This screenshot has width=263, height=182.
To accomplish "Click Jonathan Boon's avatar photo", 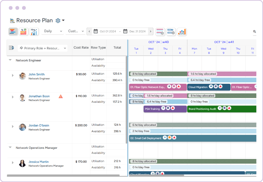I will coord(22,98).
